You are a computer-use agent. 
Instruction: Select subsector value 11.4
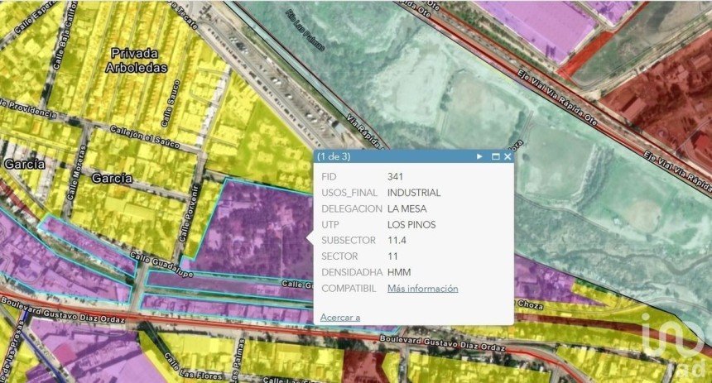tap(397, 241)
